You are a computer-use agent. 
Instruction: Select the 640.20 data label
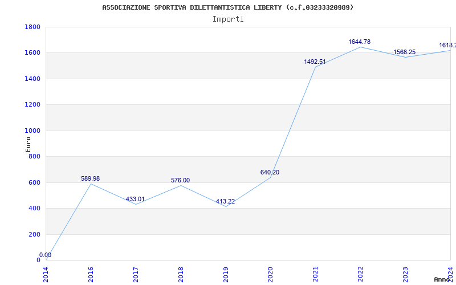tap(270, 173)
